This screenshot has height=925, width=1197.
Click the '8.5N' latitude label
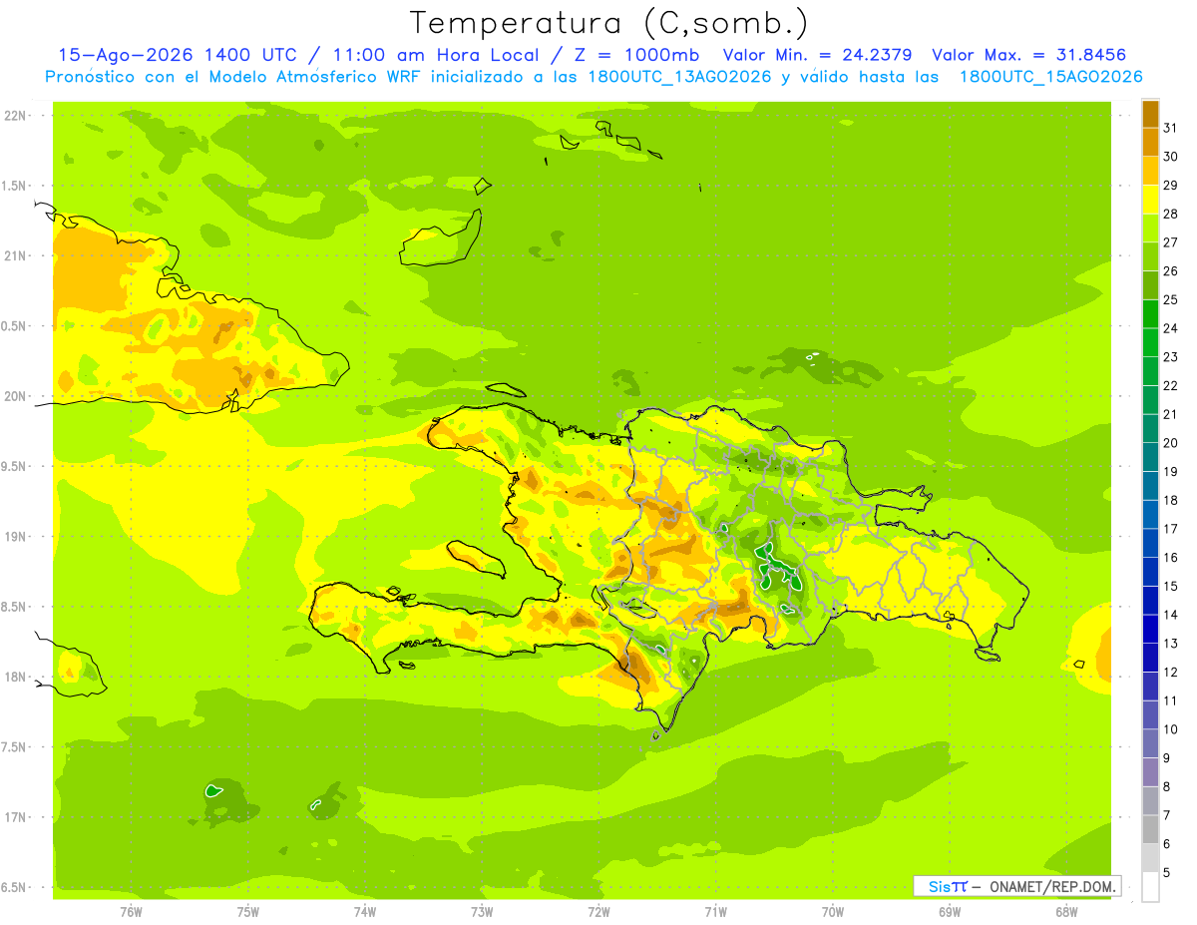pos(15,607)
